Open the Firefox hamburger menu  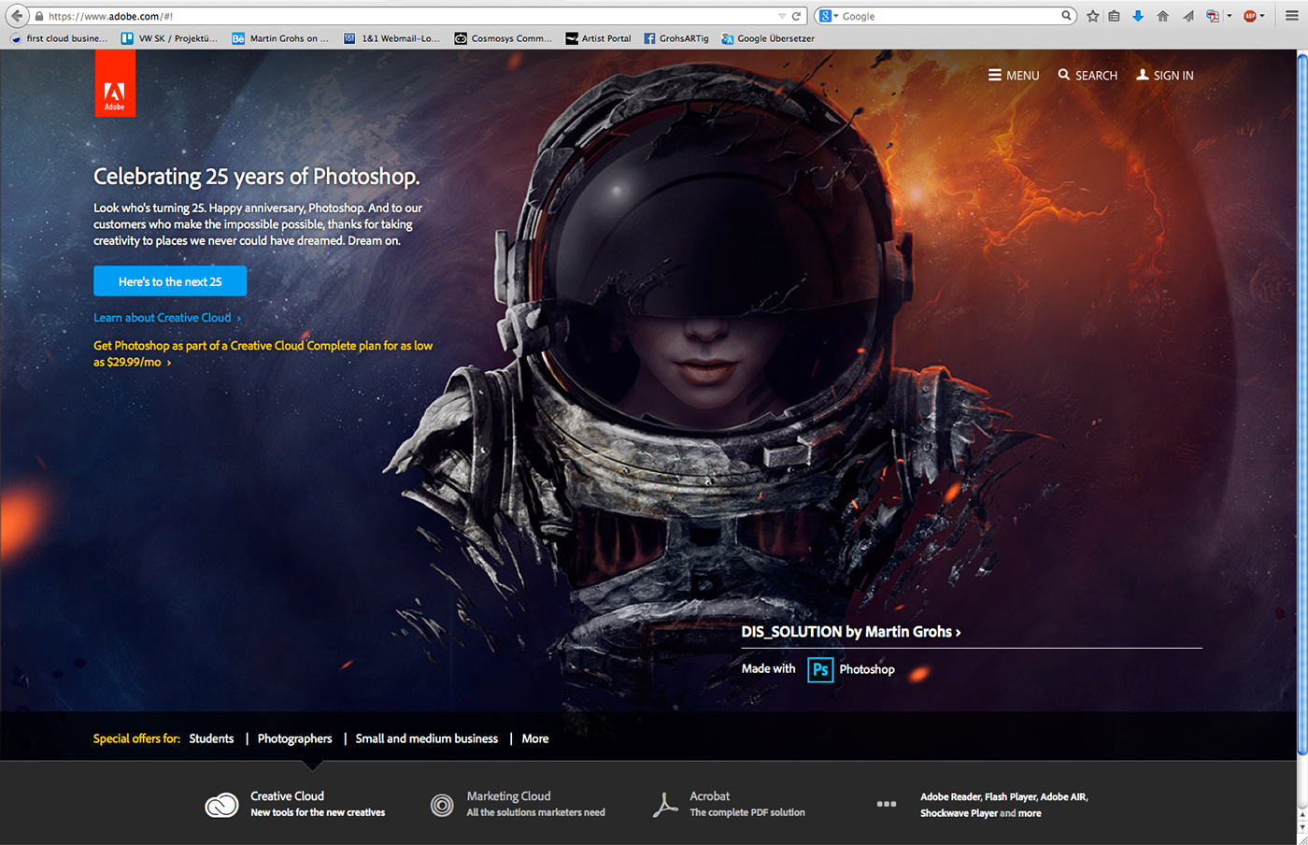[x=1292, y=16]
